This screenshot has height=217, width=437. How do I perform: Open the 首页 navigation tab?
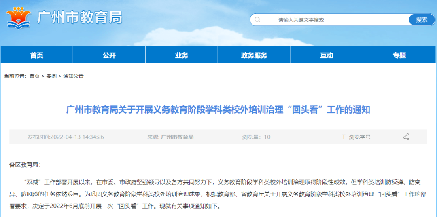(x=37, y=55)
